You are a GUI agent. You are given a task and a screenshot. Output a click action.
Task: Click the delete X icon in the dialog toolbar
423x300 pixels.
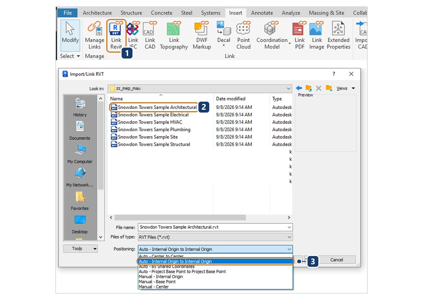pos(319,88)
